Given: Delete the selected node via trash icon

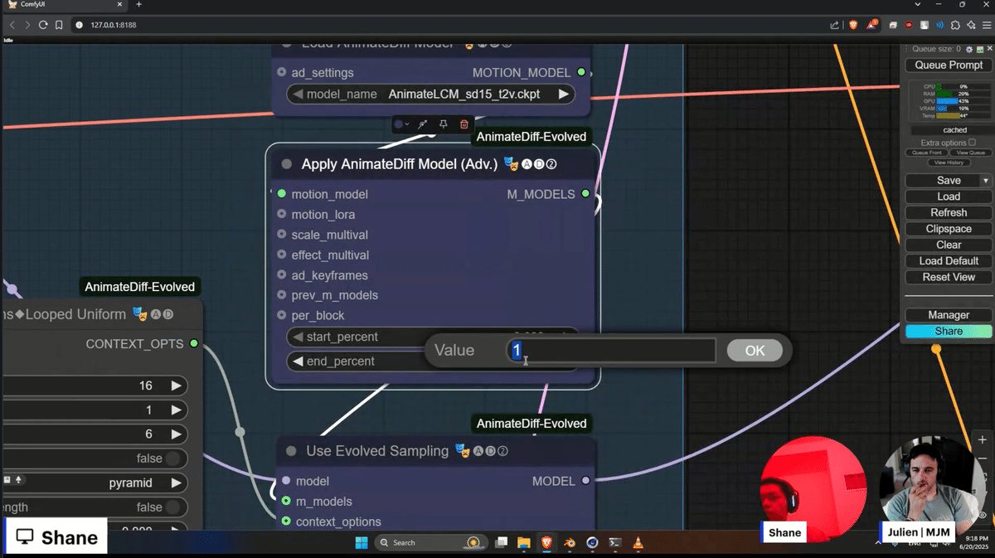Looking at the screenshot, I should (464, 124).
